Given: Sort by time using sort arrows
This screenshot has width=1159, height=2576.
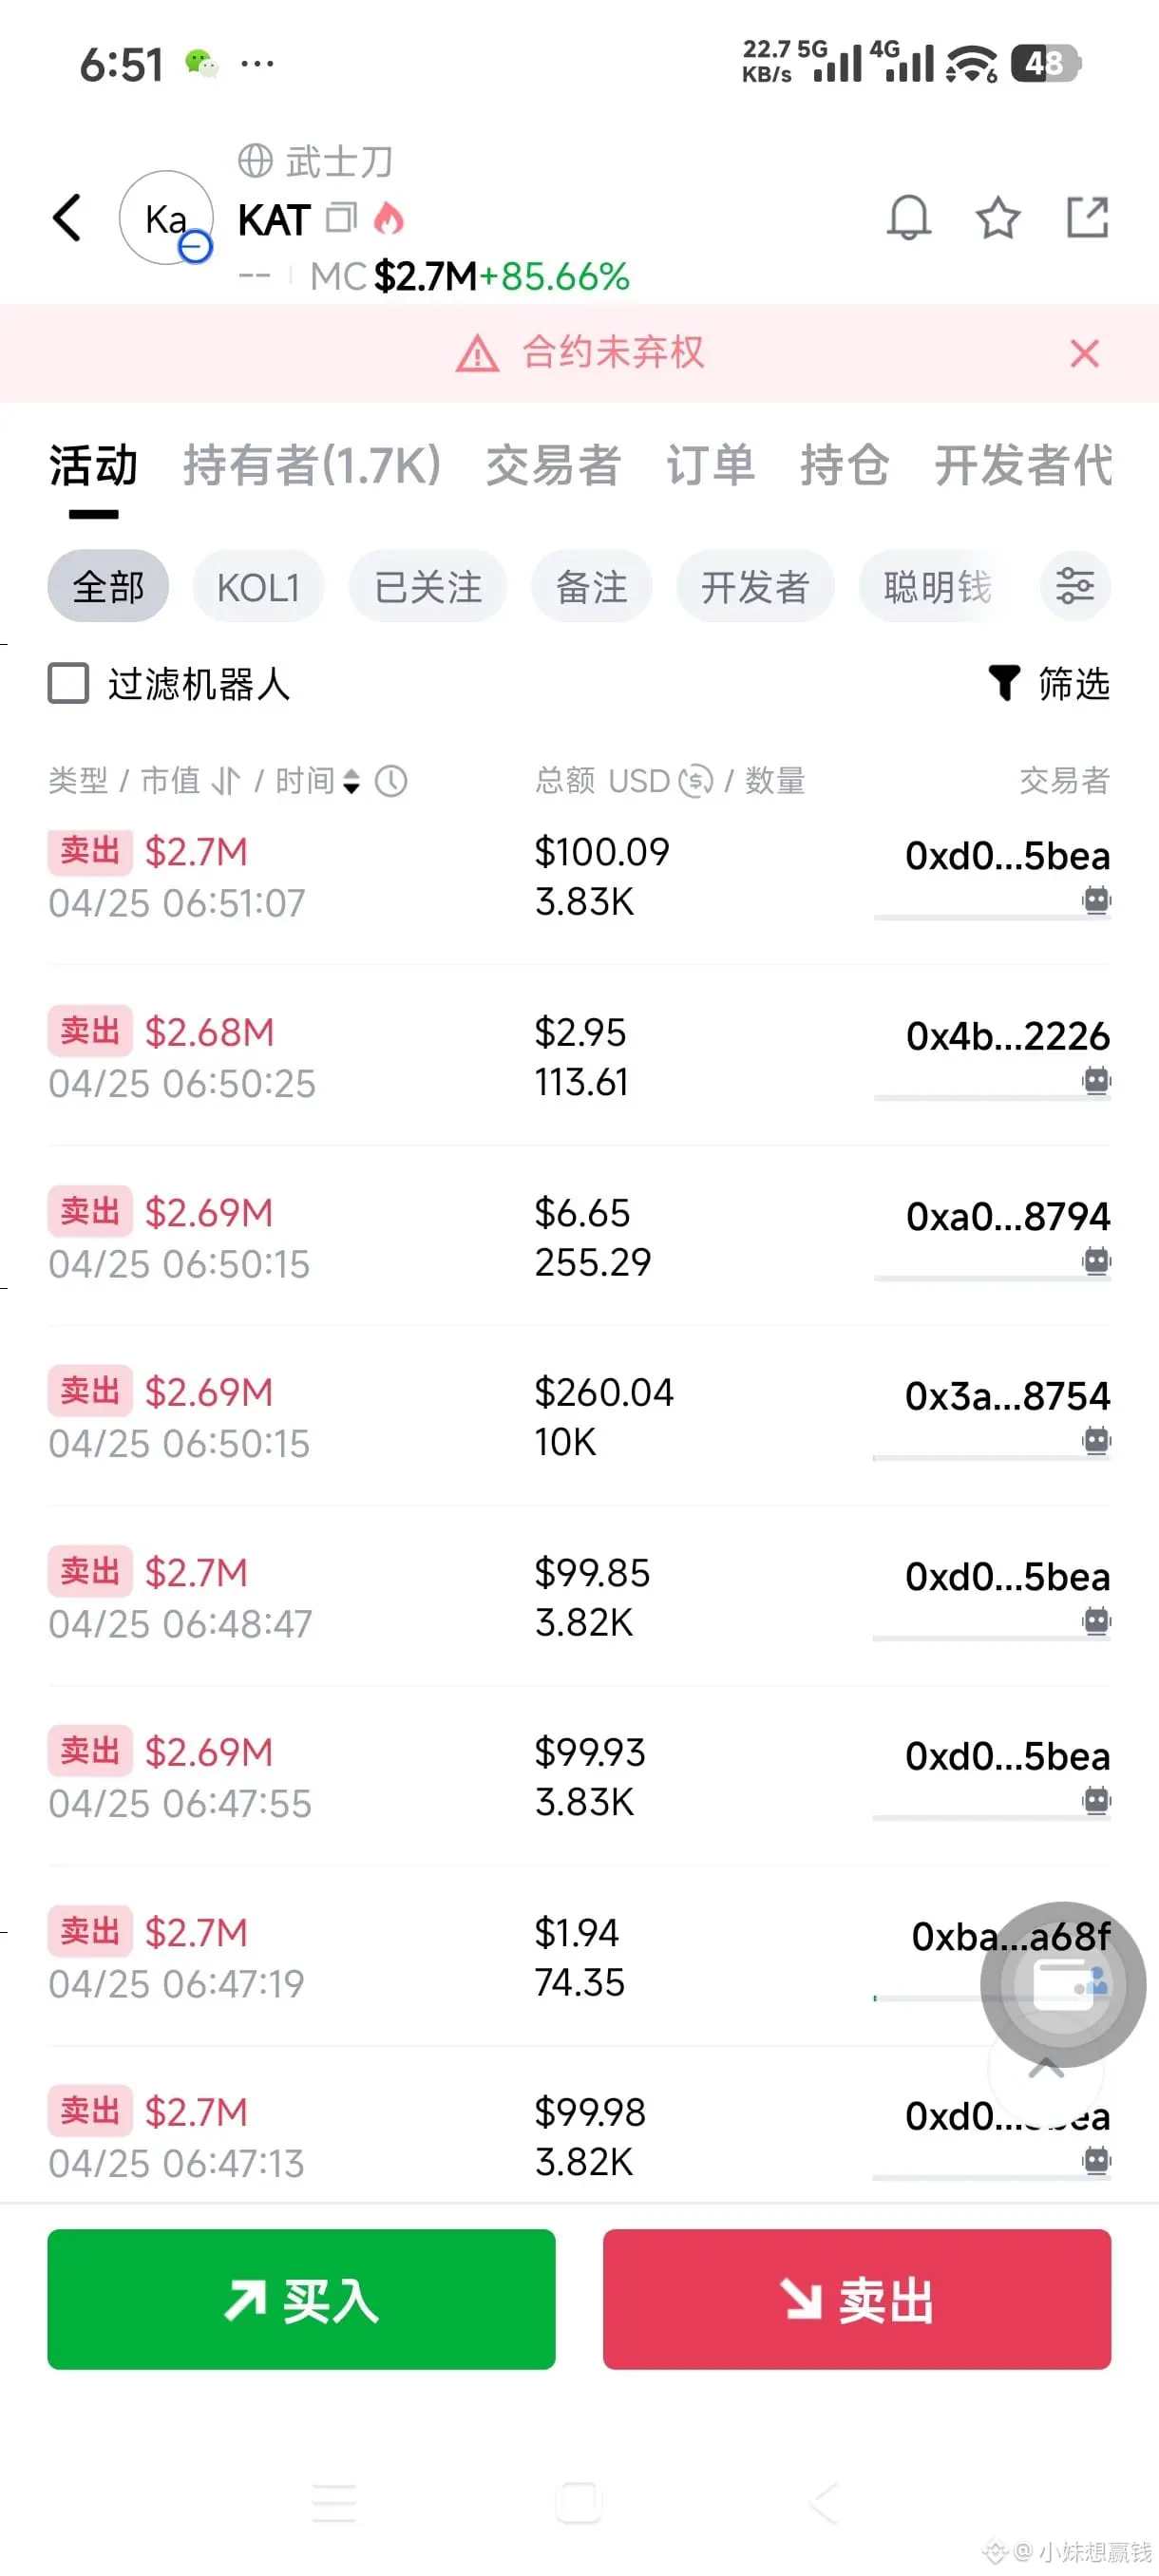Looking at the screenshot, I should click(x=351, y=781).
